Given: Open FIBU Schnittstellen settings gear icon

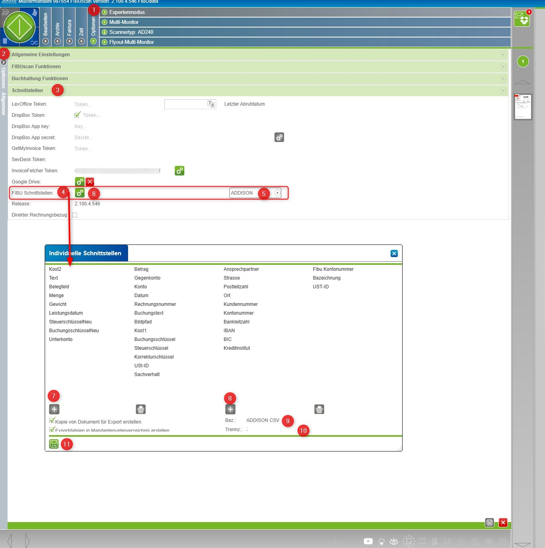Looking at the screenshot, I should point(80,193).
